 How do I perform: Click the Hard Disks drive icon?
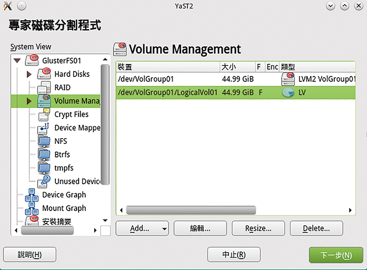pyautogui.click(x=44, y=74)
